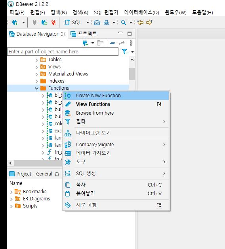This screenshot has width=225, height=249.
Task: Open the new connection dropdown arrow in main toolbar
Action: tap(23, 23)
